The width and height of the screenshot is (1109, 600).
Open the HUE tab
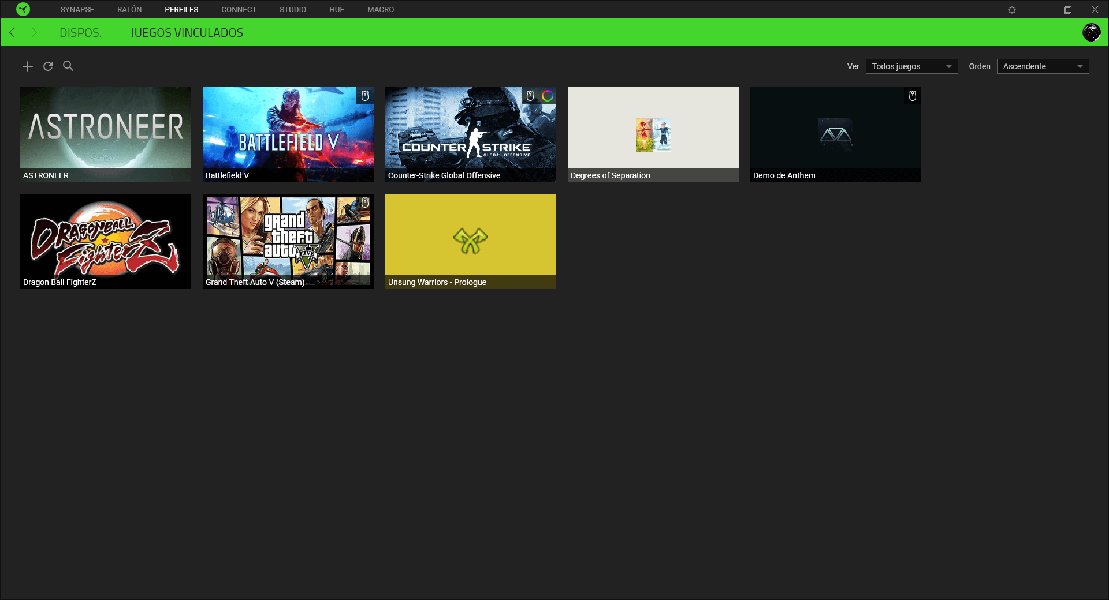pyautogui.click(x=337, y=10)
